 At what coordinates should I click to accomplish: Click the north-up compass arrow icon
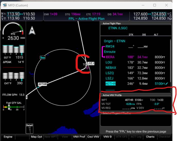pyautogui.click(x=32, y=30)
